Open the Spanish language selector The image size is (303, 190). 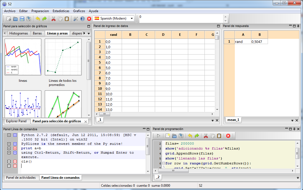point(113,18)
